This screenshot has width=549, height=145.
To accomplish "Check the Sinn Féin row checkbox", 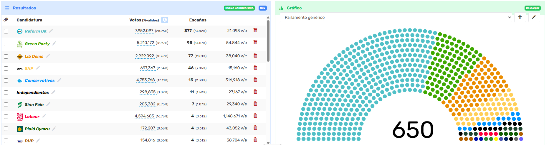I will 6,104.
